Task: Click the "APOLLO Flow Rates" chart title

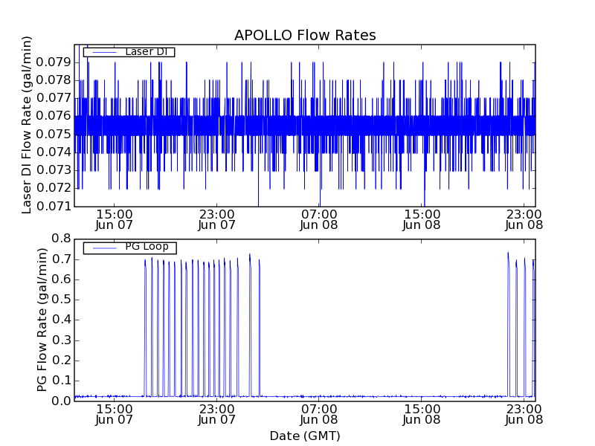Action: [305, 35]
